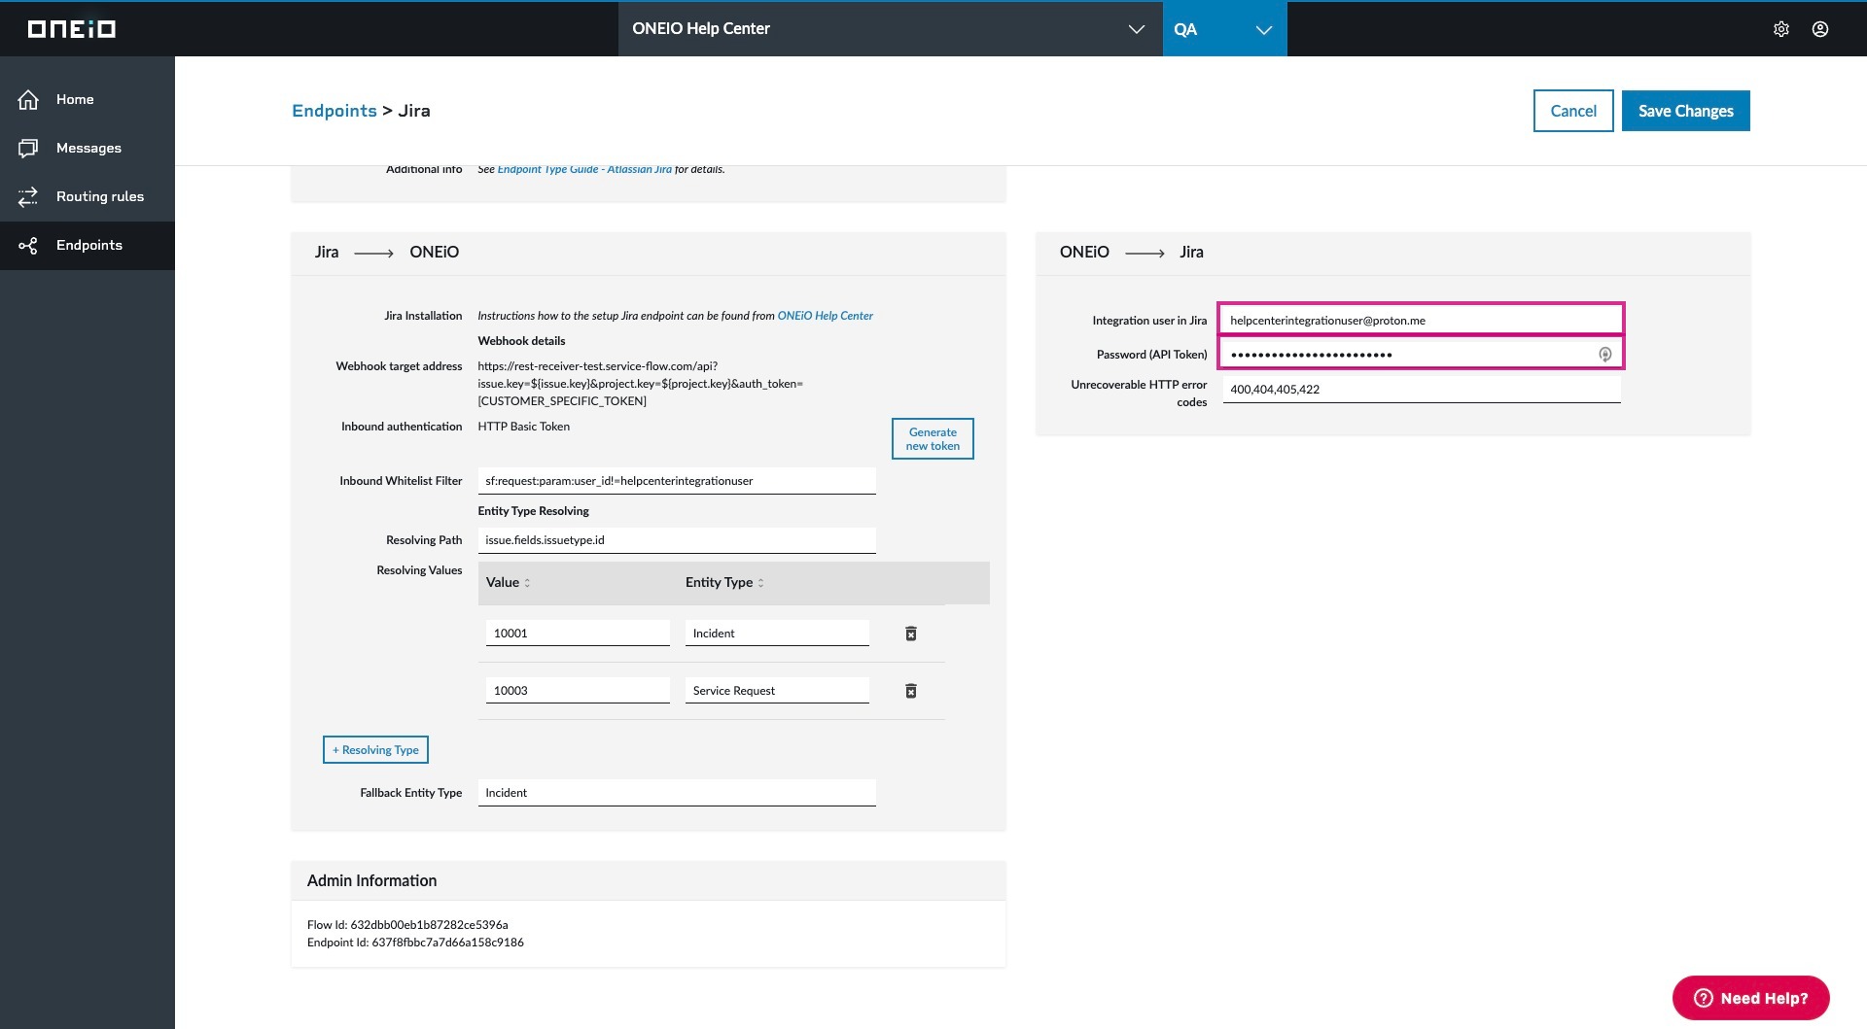Click the Need Help question mark icon
Screen dimensions: 1867x1029
1704,998
